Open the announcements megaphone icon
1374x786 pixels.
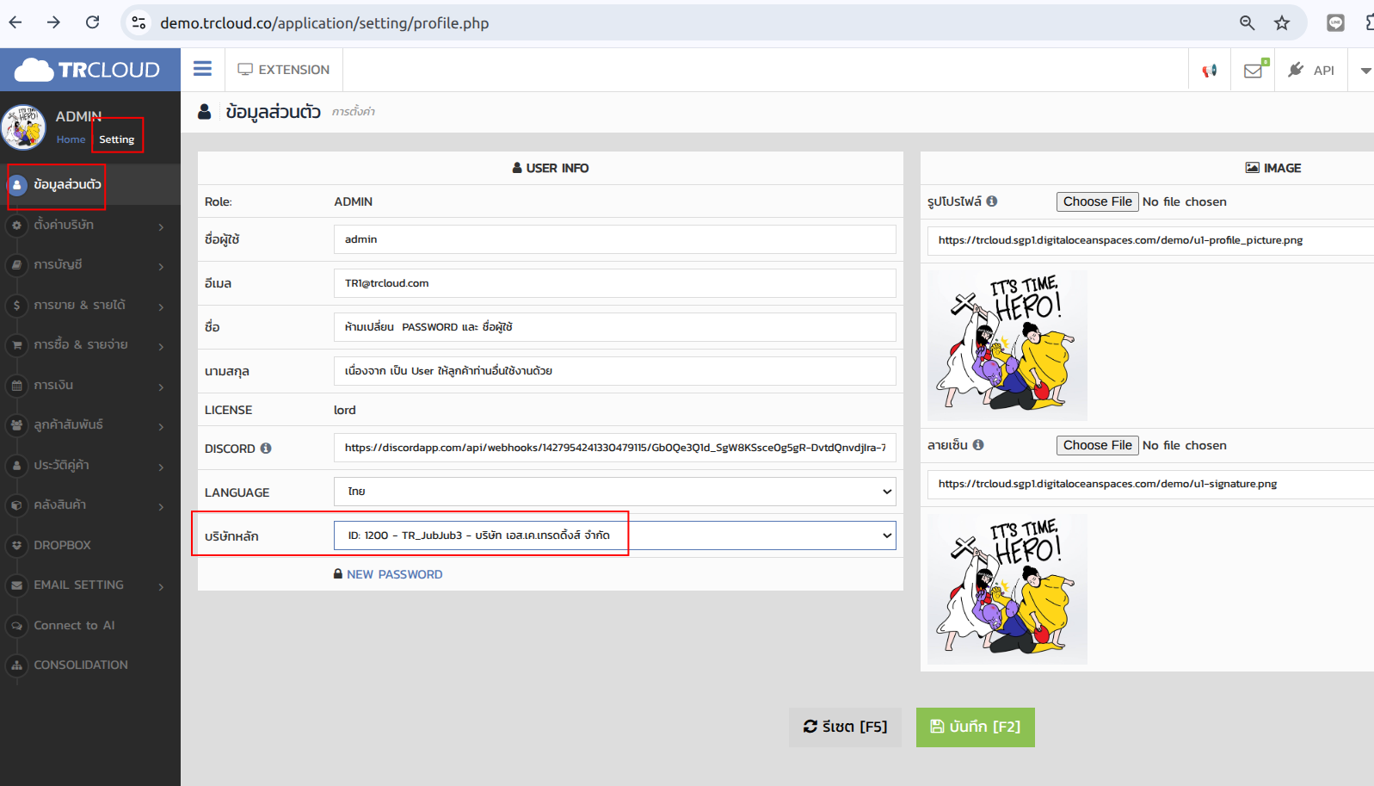pos(1210,71)
